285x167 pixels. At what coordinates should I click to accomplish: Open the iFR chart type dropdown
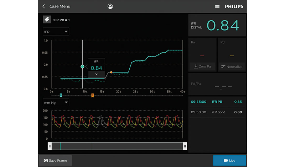click(x=56, y=32)
